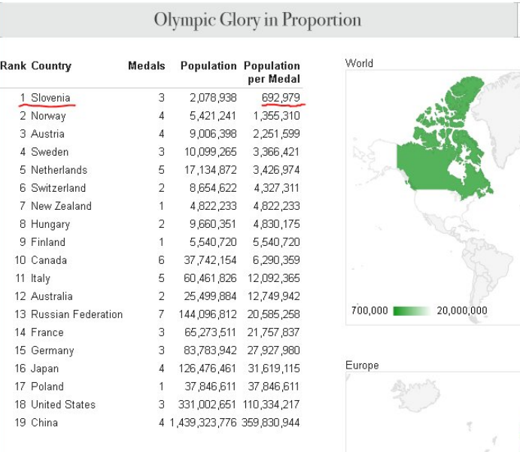Screen dimensions: 520x452
Task: Click the Rank column header
Action: coord(13,66)
